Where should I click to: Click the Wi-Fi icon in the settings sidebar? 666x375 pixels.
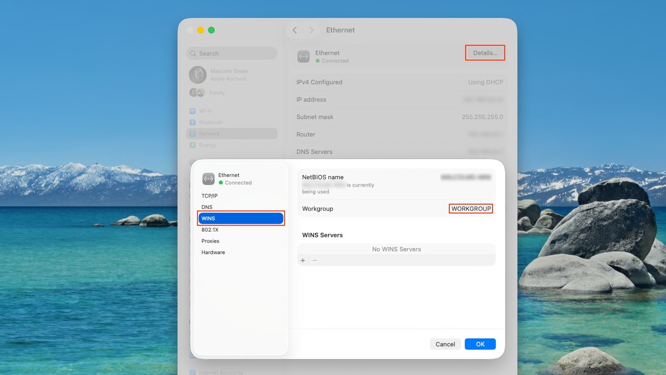pyautogui.click(x=192, y=111)
